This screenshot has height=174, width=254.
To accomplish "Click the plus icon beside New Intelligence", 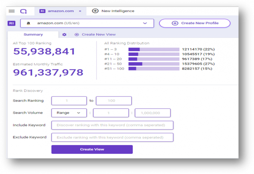I will (x=95, y=11).
